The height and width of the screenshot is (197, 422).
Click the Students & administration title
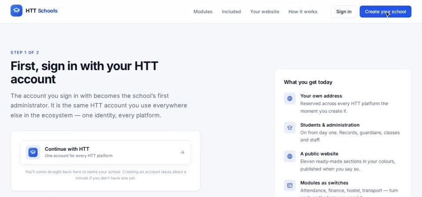point(330,125)
